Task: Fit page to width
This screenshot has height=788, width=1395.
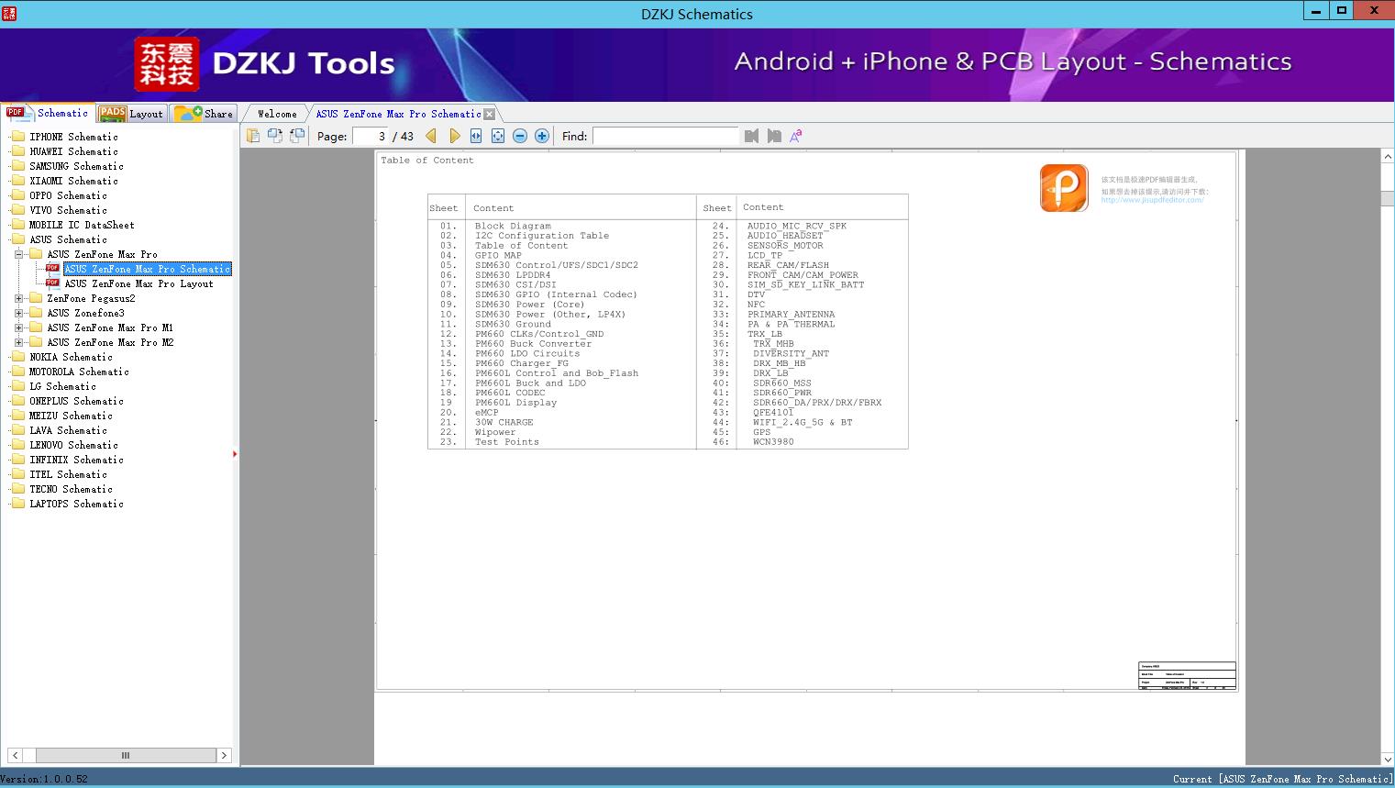Action: pyautogui.click(x=476, y=136)
